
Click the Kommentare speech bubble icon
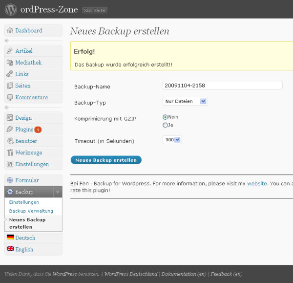point(10,97)
